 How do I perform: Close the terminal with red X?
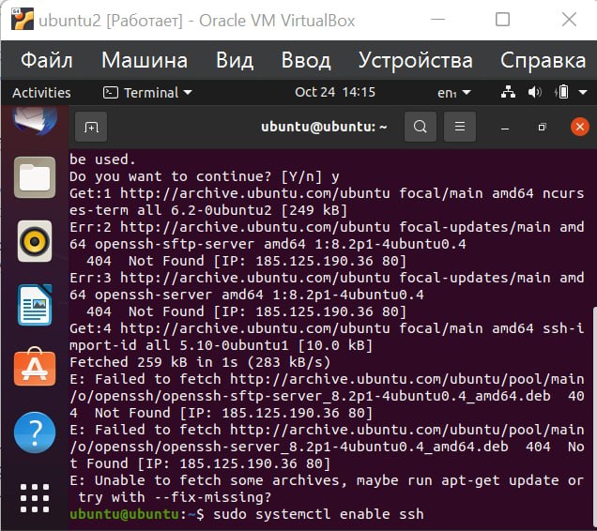(x=580, y=127)
